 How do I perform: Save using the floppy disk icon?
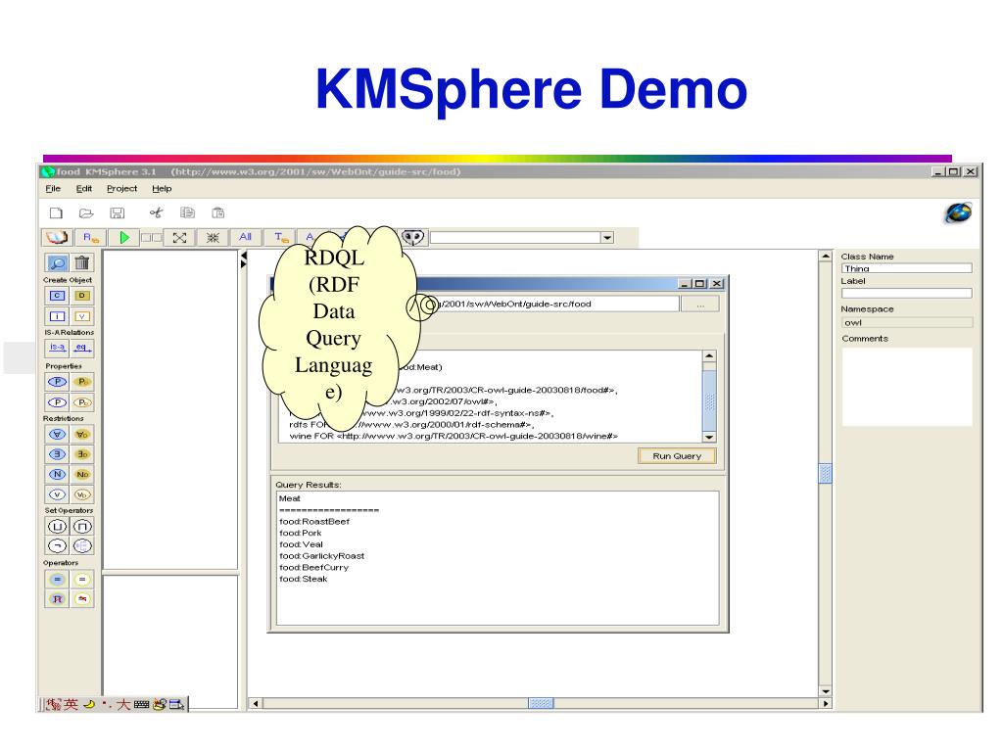click(118, 212)
